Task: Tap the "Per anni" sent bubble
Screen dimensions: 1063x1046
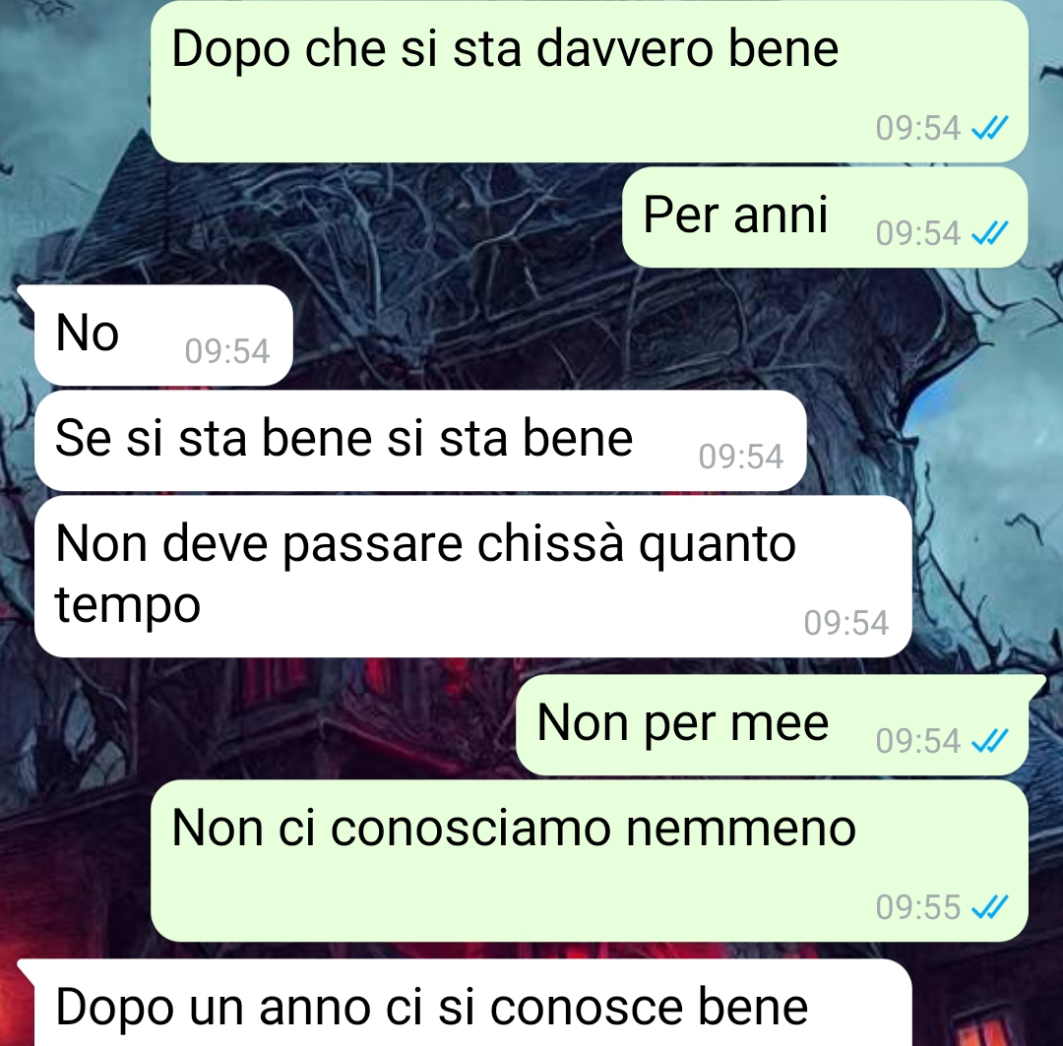Action: (825, 216)
